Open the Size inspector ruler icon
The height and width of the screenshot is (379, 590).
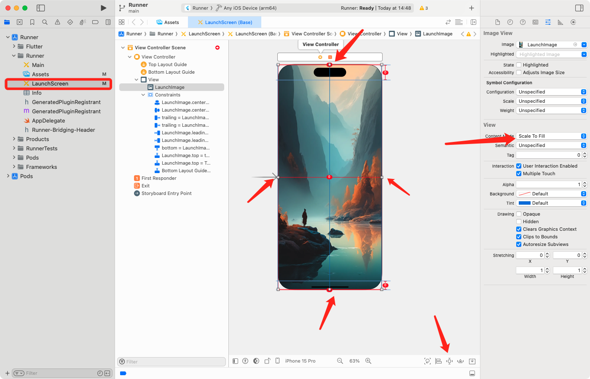click(560, 22)
